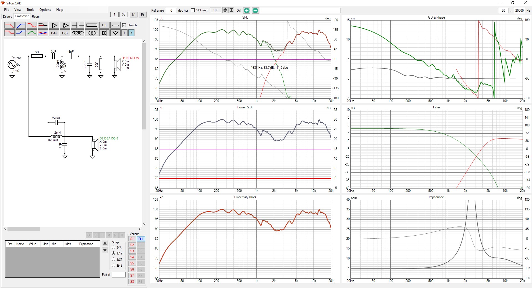
Task: Enable the SPL max checkbox
Action: click(x=193, y=10)
